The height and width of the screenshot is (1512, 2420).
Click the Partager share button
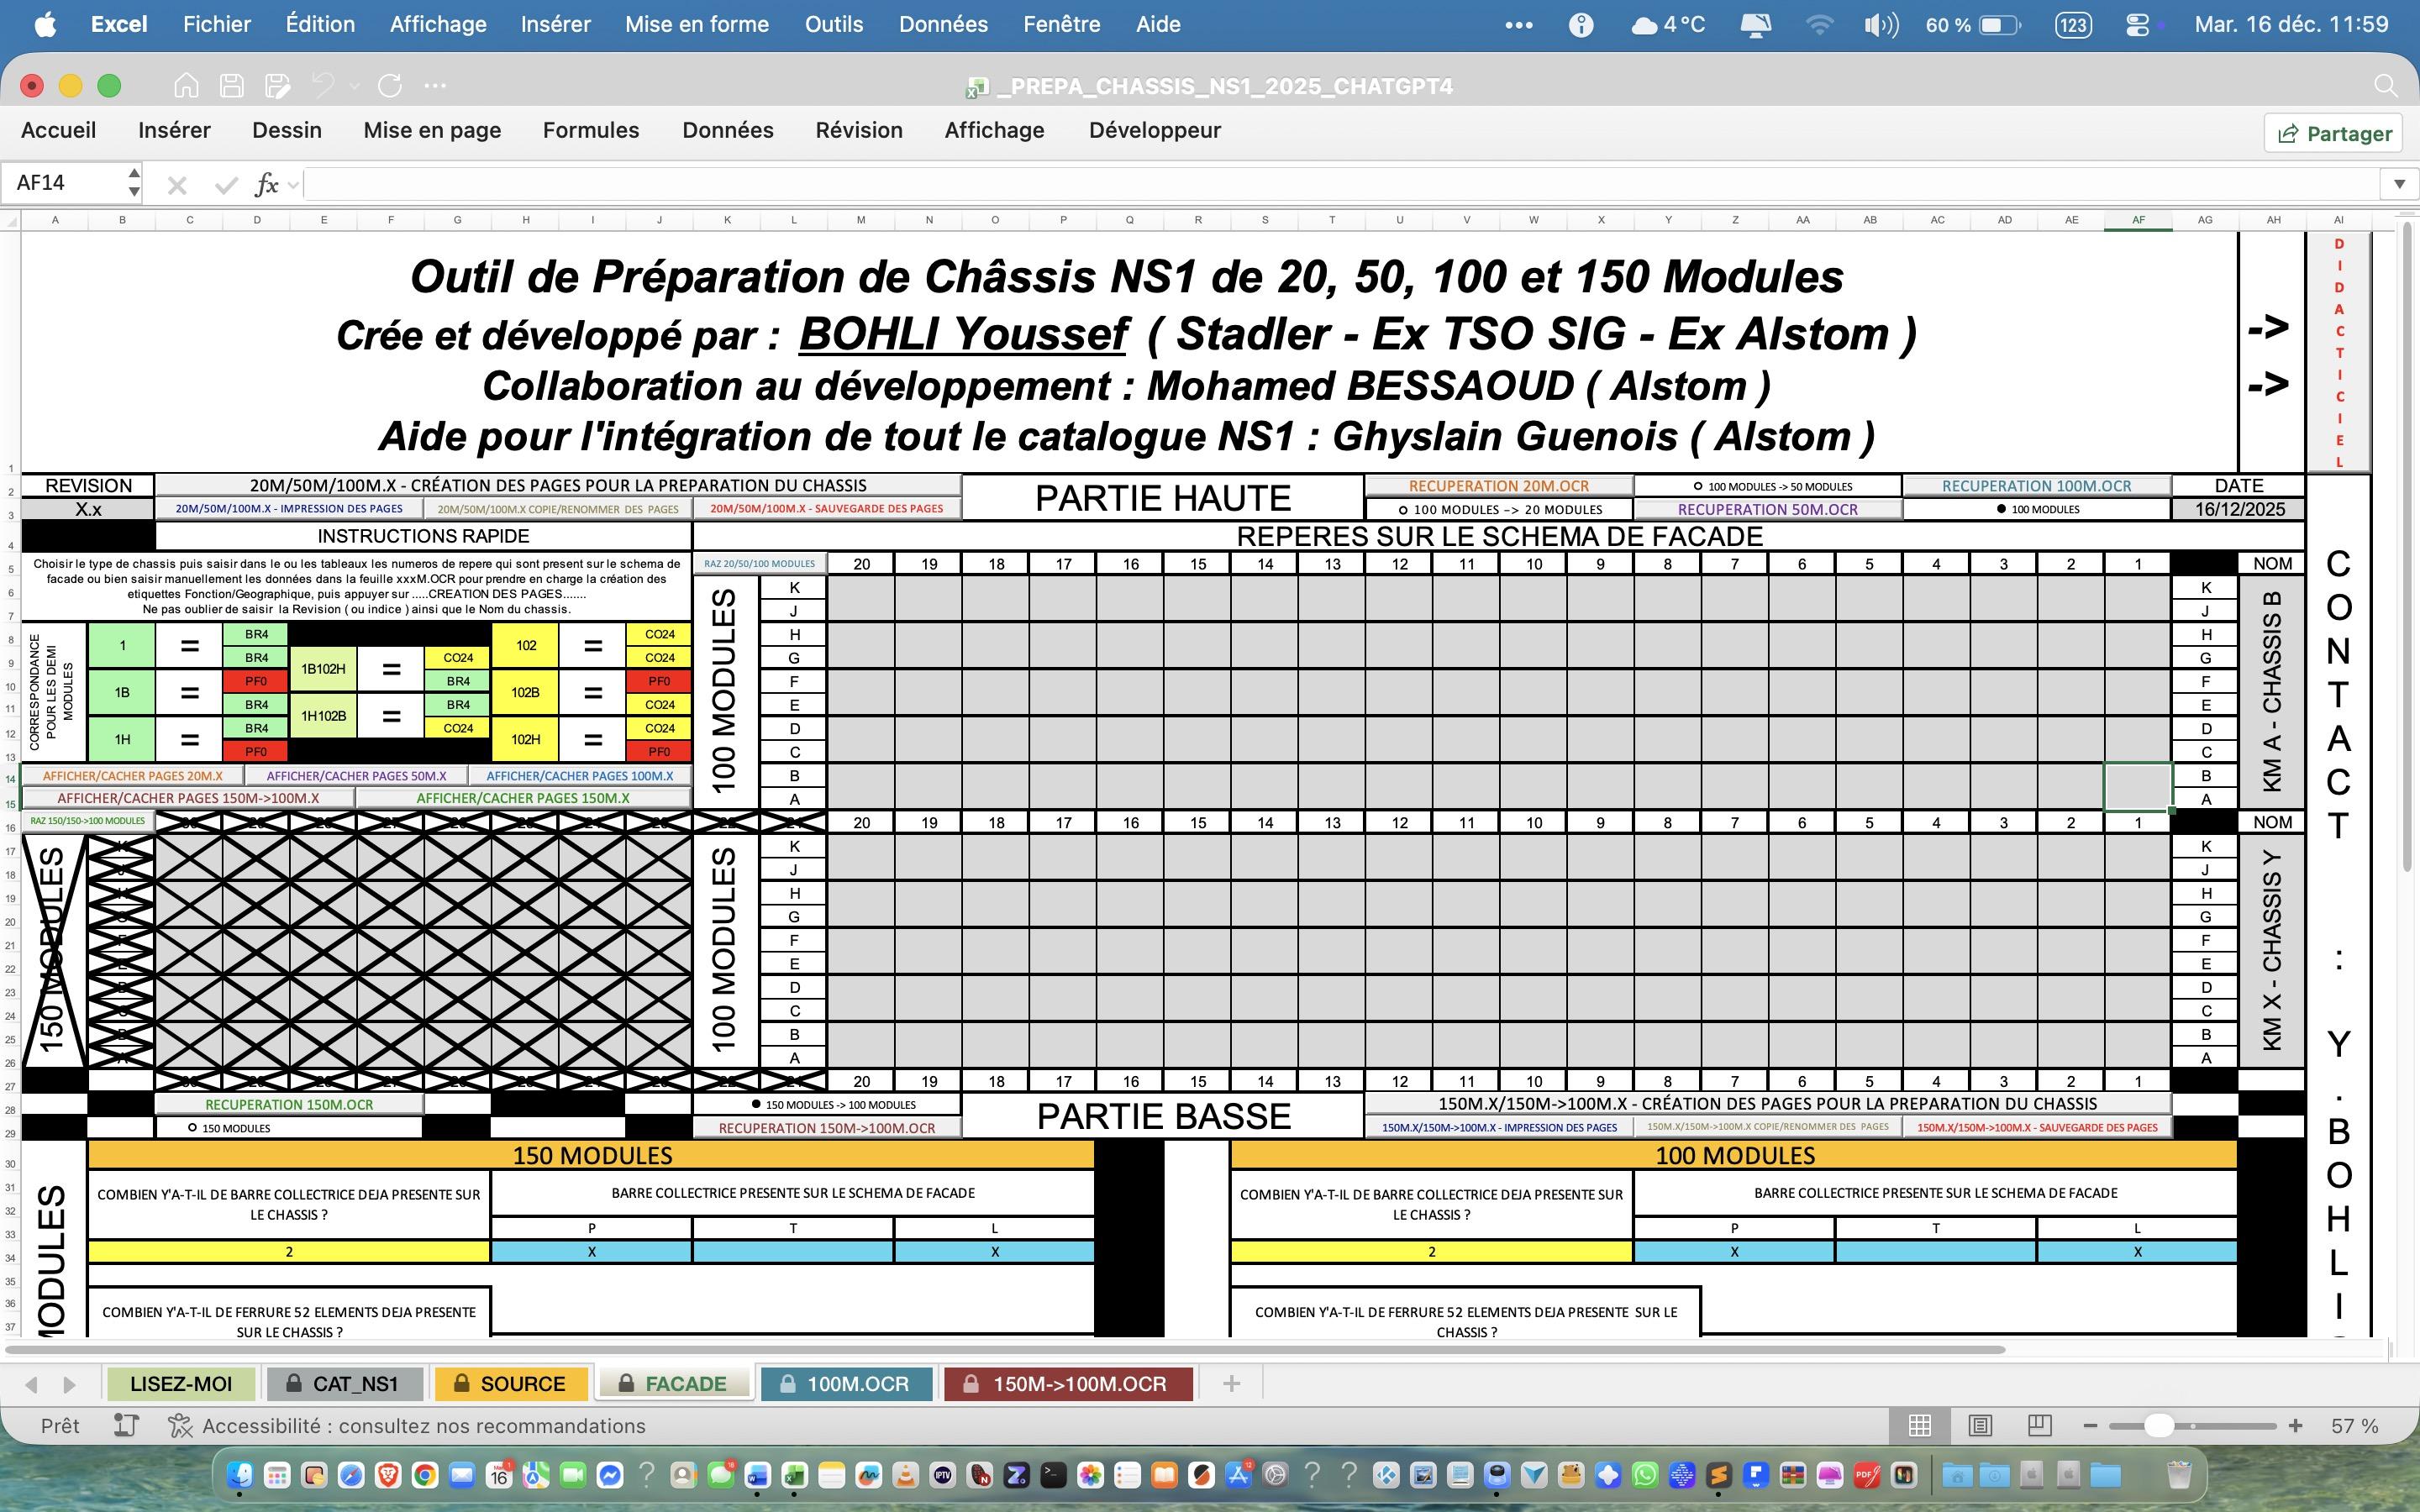coord(2334,133)
